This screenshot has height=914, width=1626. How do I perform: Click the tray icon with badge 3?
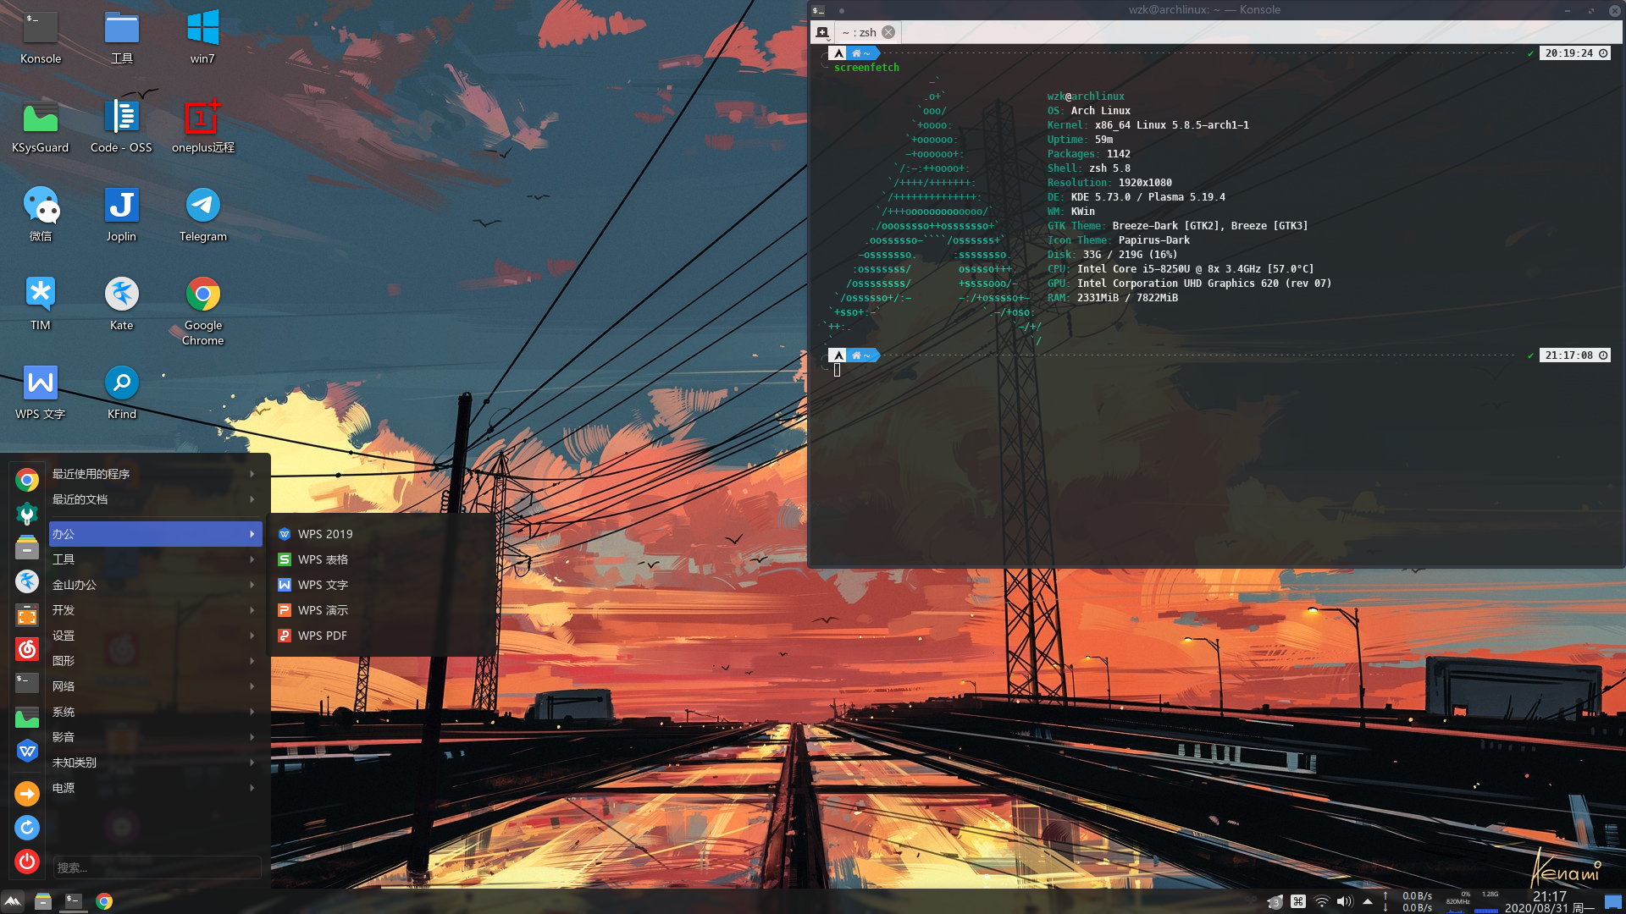pos(1275,902)
